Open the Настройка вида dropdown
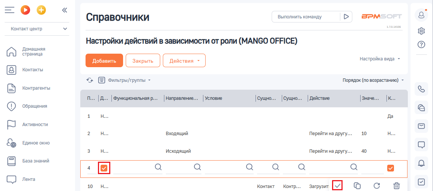Image resolution: width=433 pixels, height=191 pixels. tap(380, 59)
